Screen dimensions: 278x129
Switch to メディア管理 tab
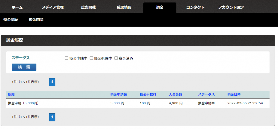pyautogui.click(x=53, y=8)
